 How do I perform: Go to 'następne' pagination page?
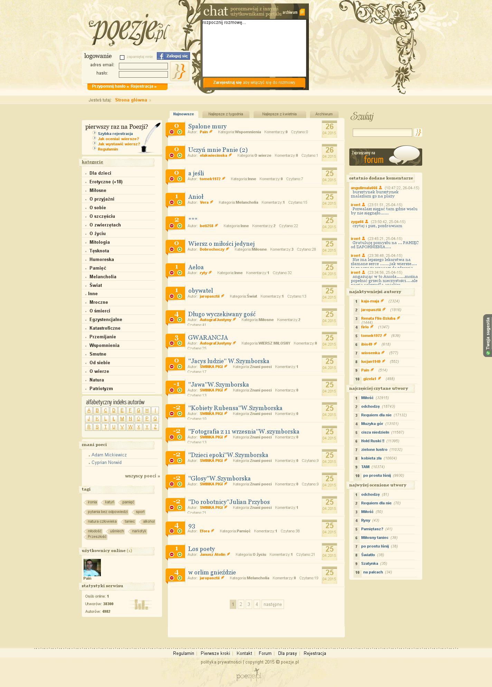[273, 604]
